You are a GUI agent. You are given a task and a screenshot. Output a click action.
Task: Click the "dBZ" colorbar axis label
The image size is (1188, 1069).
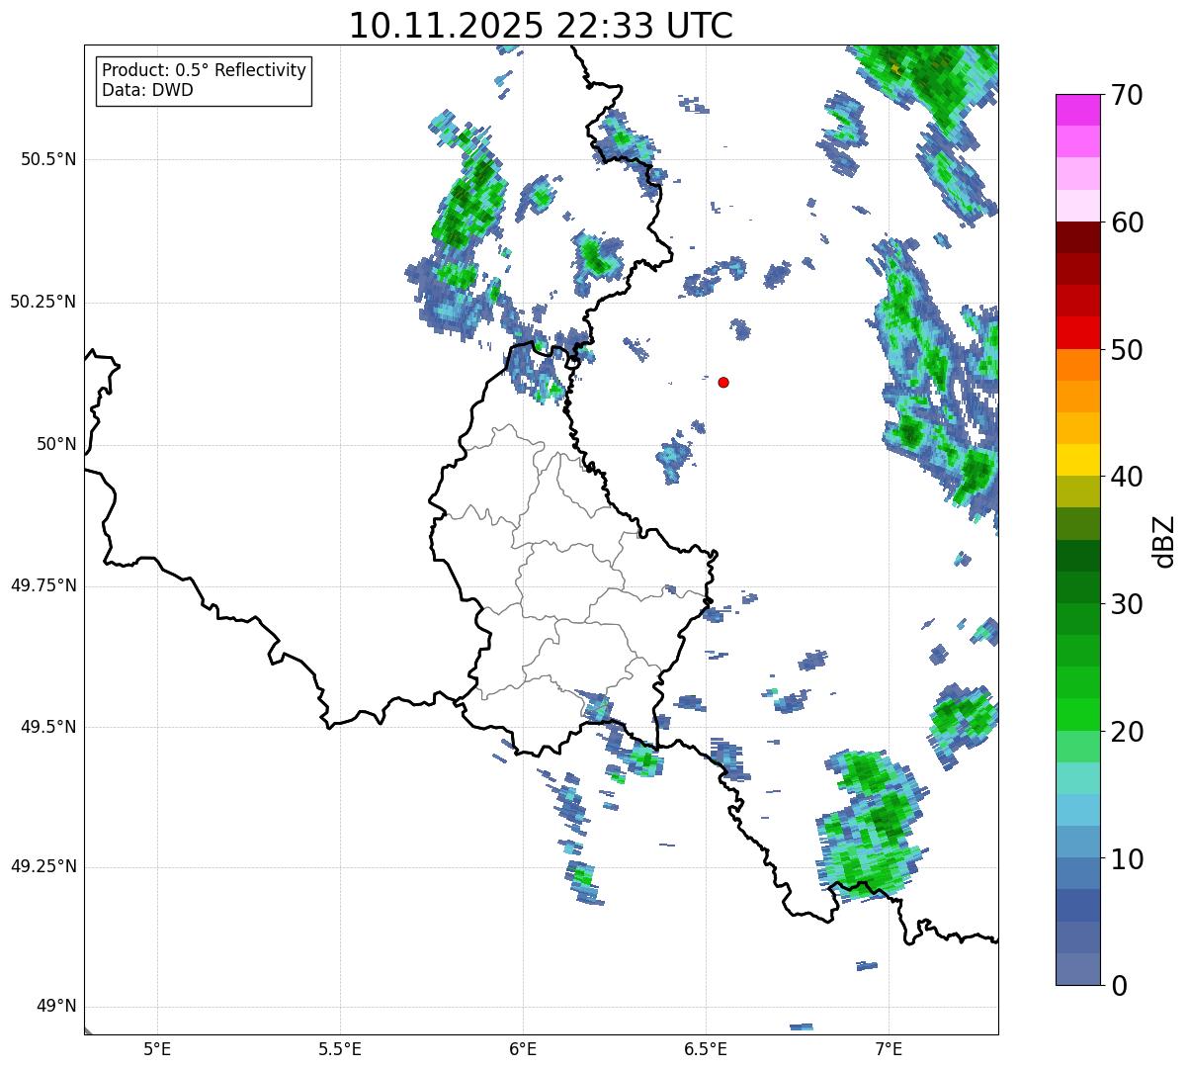coord(1164,540)
